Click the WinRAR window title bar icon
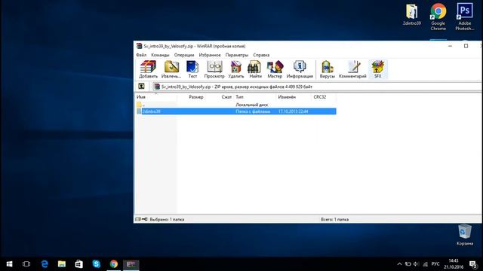The image size is (483, 271). tap(139, 46)
